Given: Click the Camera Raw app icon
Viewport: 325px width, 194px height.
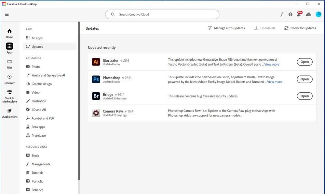Looking at the screenshot, I should (x=96, y=113).
